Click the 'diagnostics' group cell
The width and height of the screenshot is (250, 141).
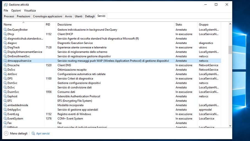(x=206, y=43)
